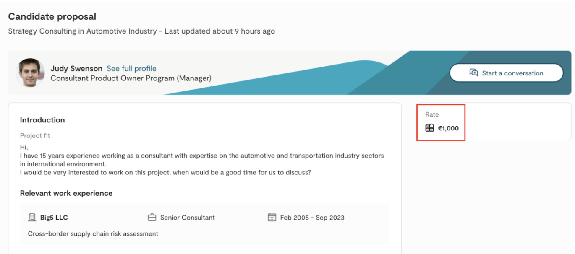Click the Candidate proposal page heading
The height and width of the screenshot is (254, 575).
coord(52,17)
